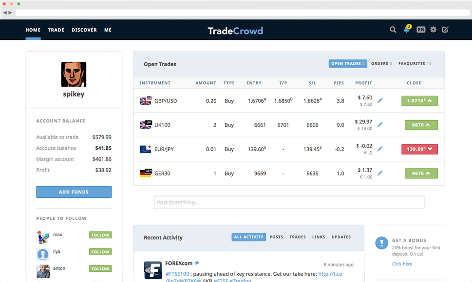Follow user max
This screenshot has height=282, width=472.
coord(100,235)
